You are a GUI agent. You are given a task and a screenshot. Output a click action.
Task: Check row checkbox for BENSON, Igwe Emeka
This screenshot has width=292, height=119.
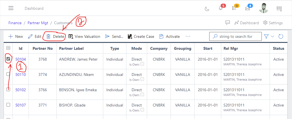(8, 90)
